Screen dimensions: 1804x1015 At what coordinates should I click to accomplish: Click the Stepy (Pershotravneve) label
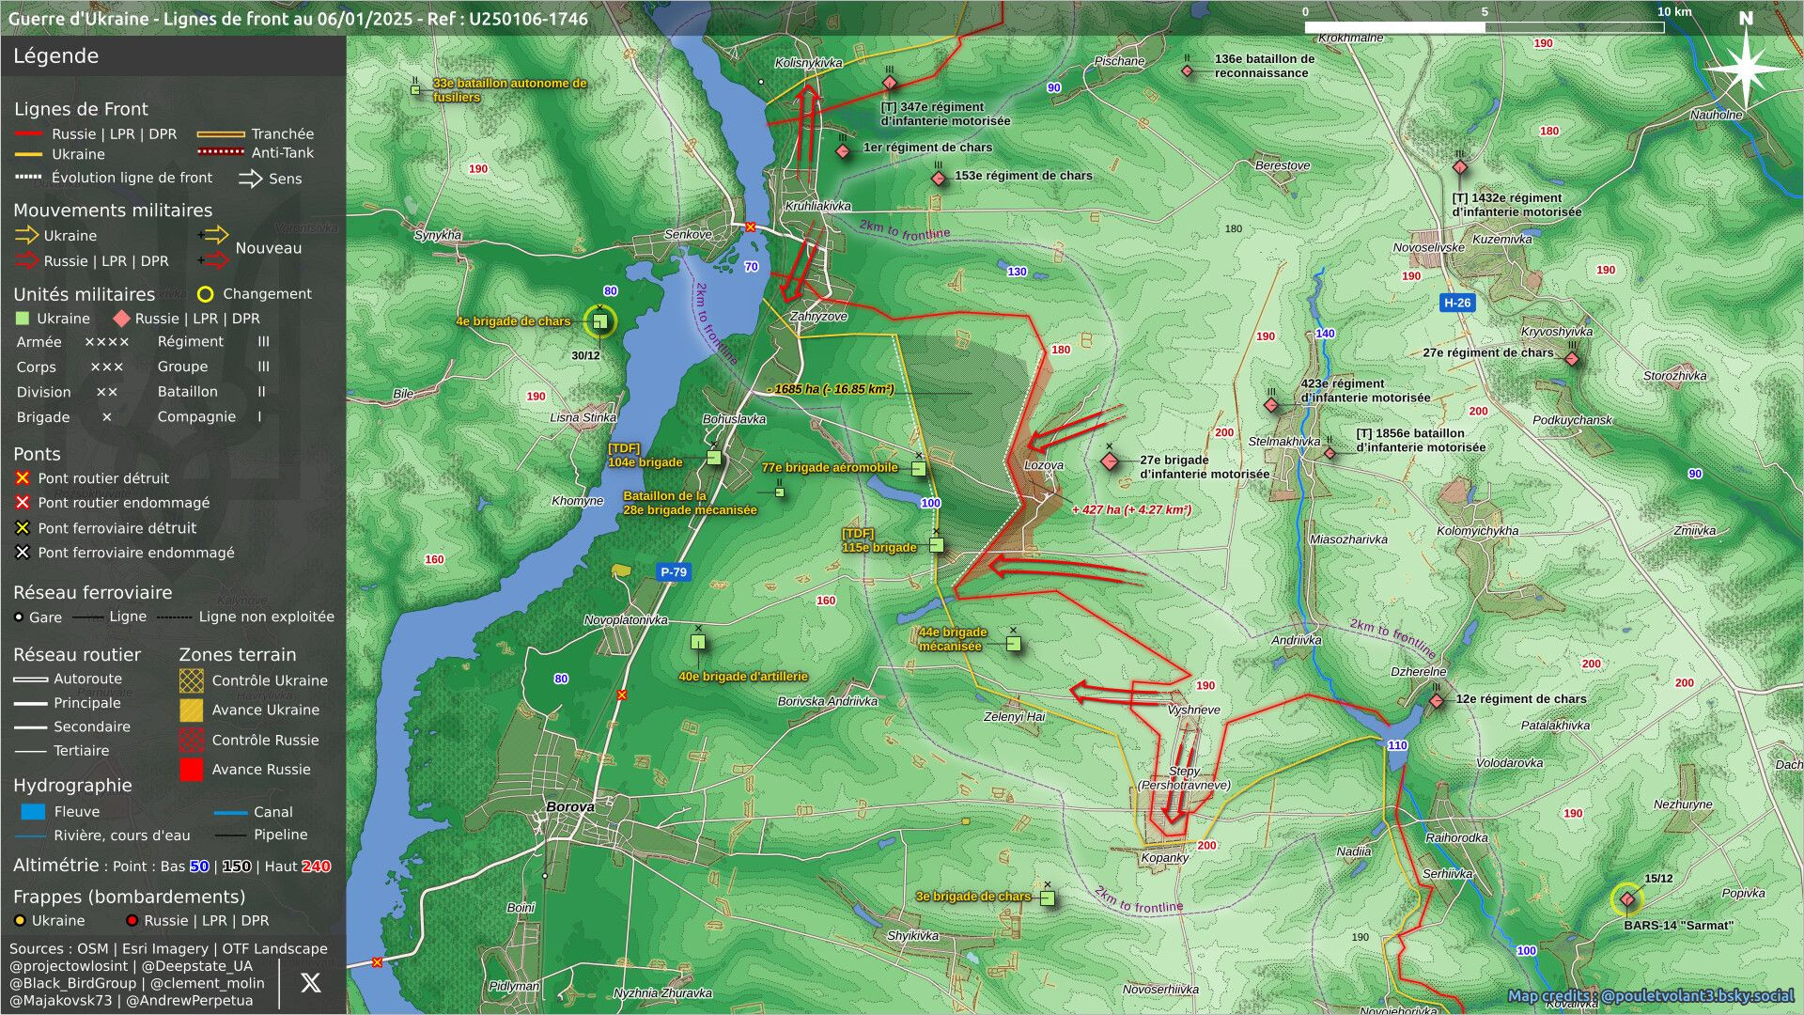1184,778
